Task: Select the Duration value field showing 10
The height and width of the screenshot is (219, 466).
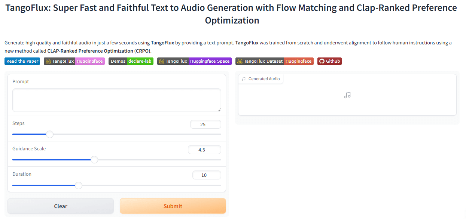Action: coord(207,175)
